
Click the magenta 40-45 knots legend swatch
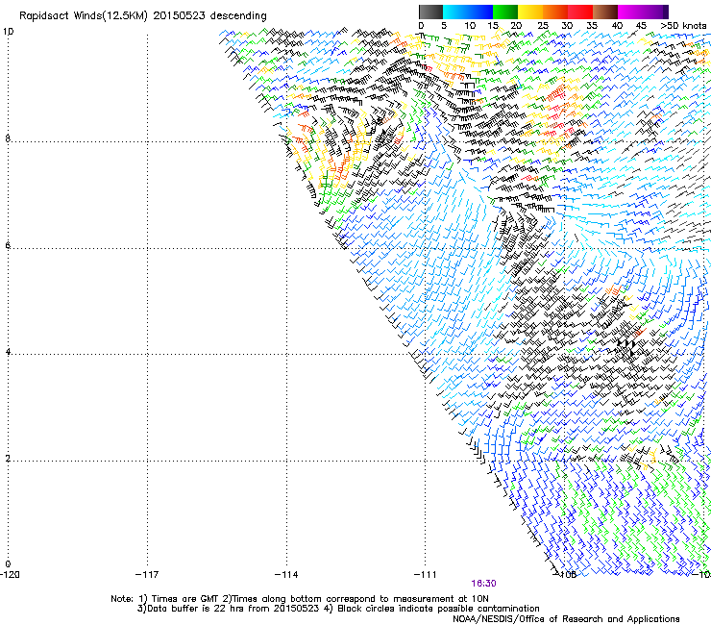(630, 12)
